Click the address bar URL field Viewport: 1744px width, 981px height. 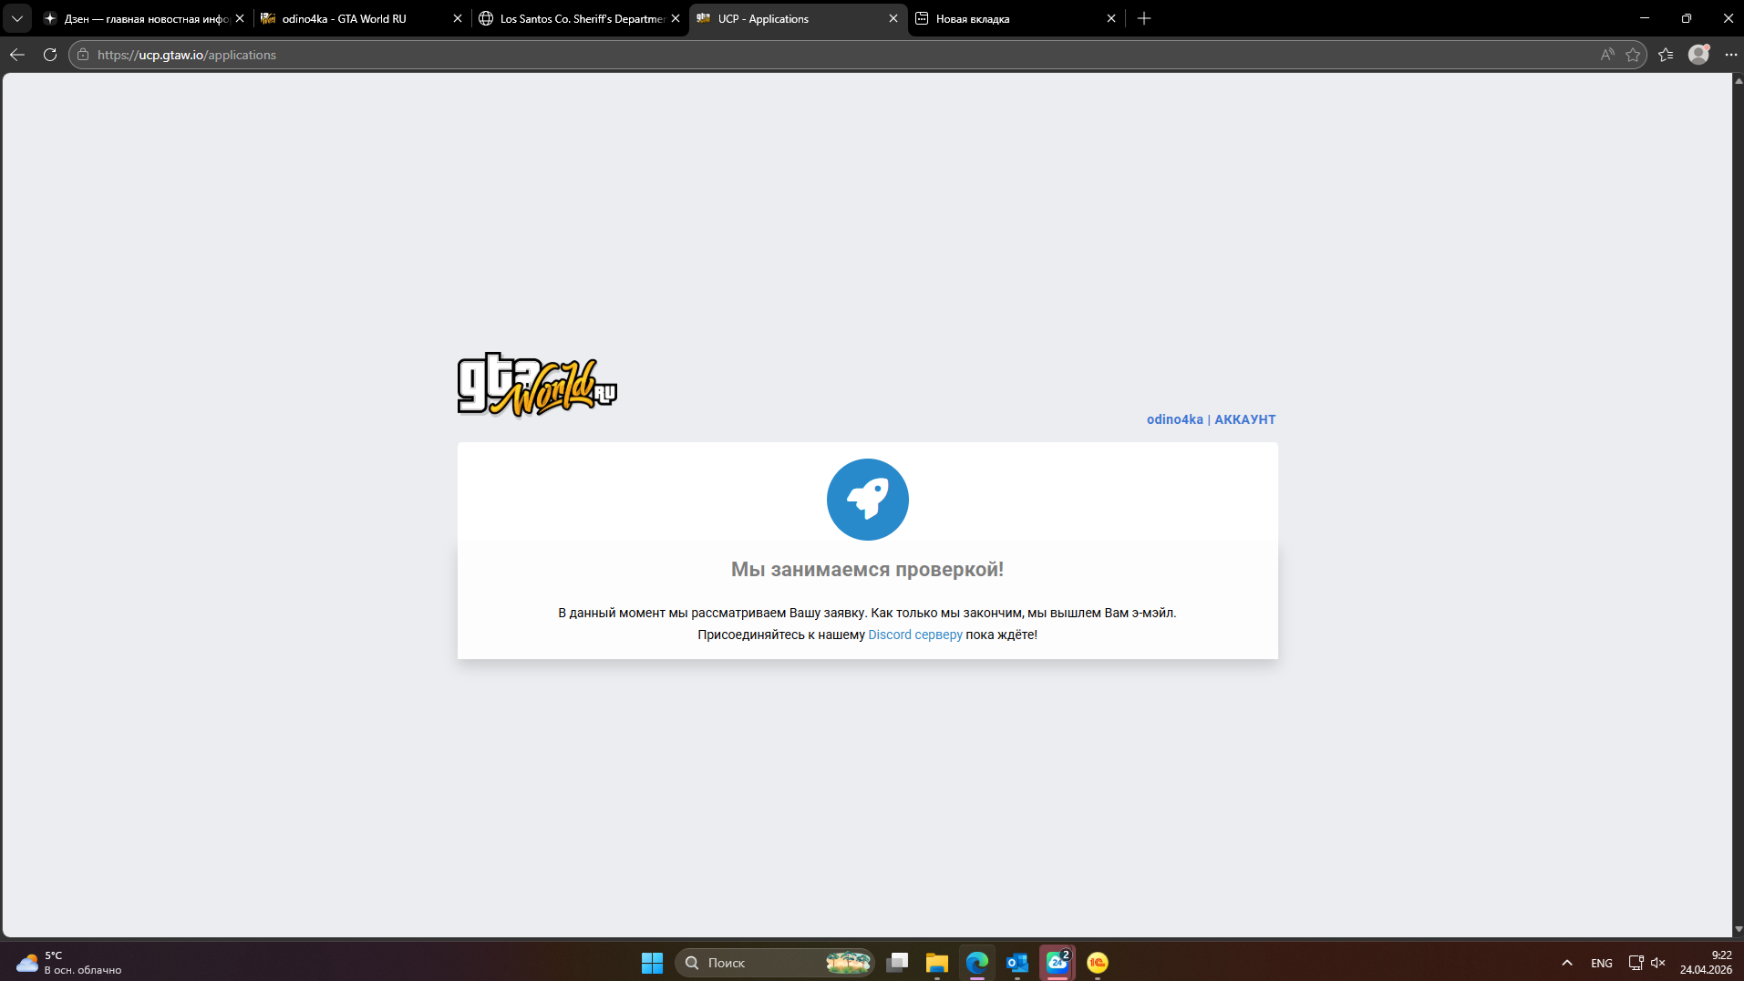tap(839, 55)
